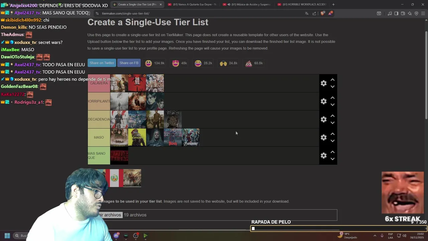Click the smiley reaction with 134.9k

(x=155, y=63)
